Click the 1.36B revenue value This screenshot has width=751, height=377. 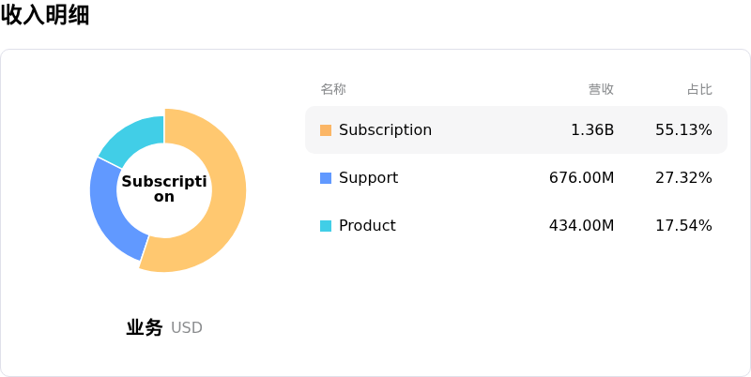592,130
